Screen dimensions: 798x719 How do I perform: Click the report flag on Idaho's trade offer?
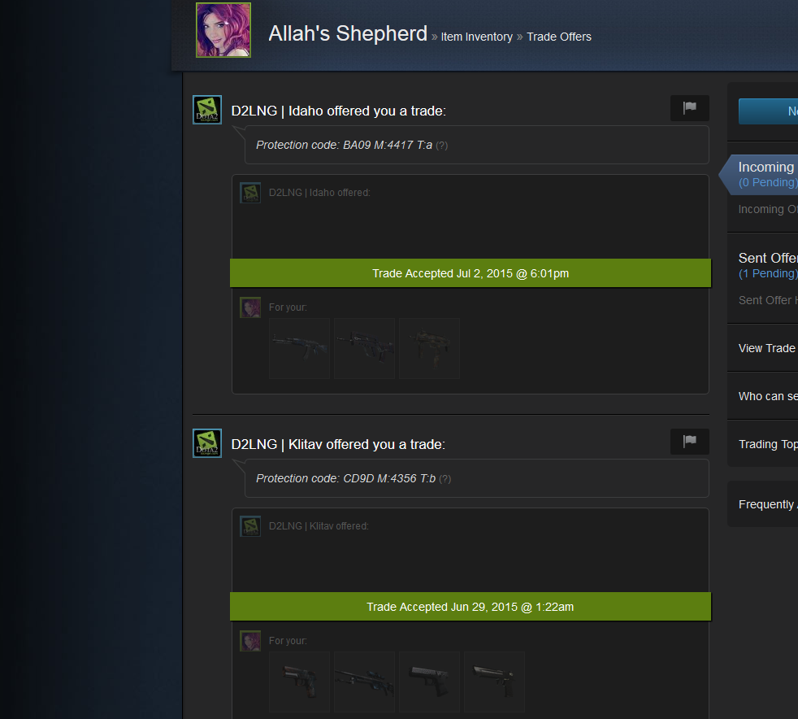click(x=690, y=108)
